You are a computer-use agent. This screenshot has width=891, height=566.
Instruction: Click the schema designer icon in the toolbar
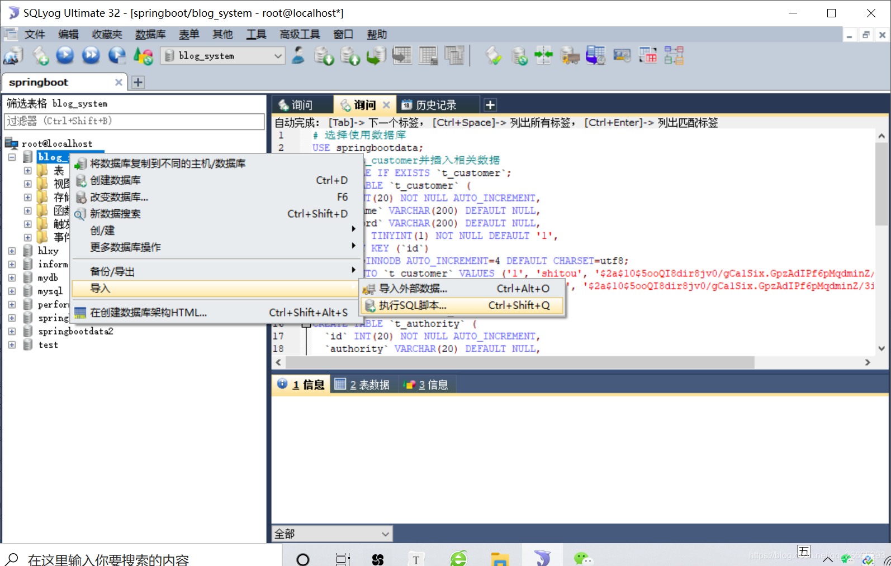point(674,56)
